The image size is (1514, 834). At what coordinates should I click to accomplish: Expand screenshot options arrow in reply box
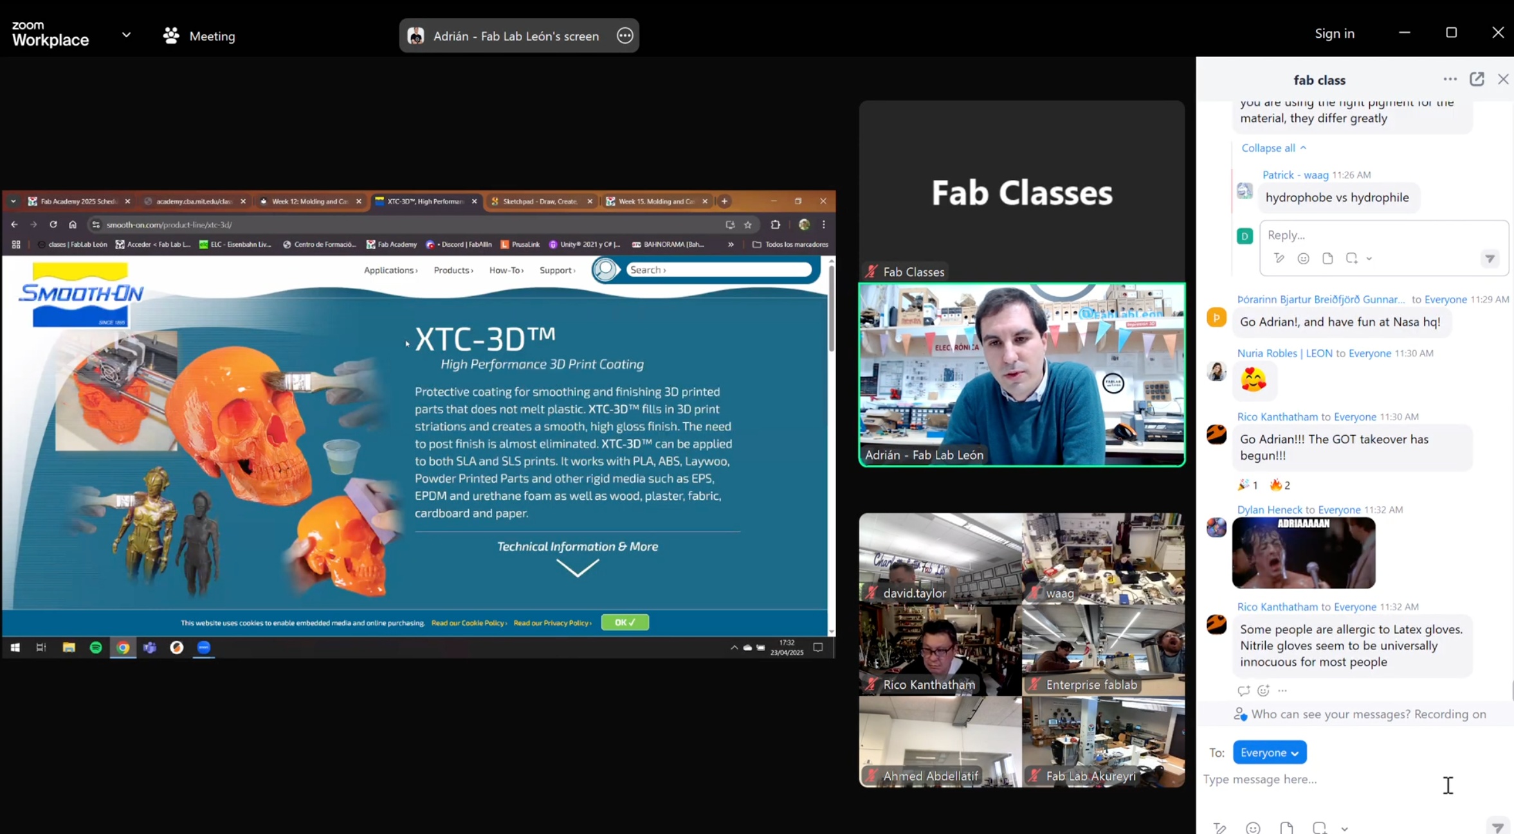(x=1369, y=259)
